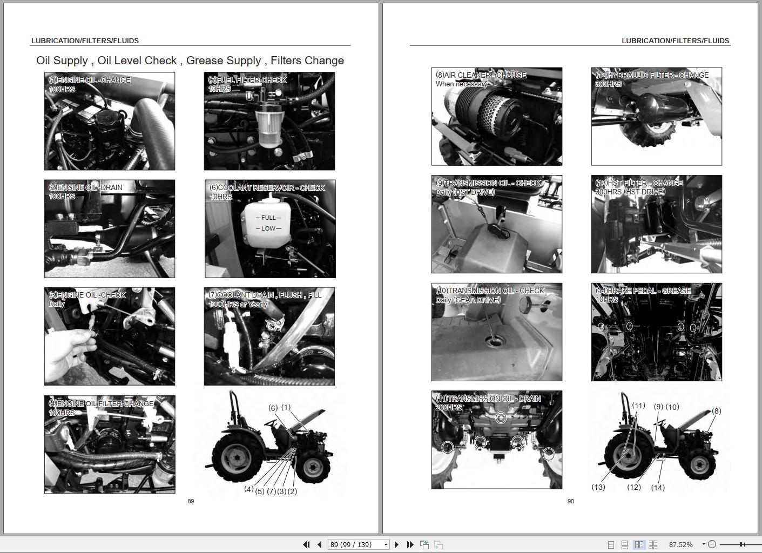Click the '(12)' callout on the right tractor diagram
Viewport: 762px width, 553px height.
(x=634, y=487)
